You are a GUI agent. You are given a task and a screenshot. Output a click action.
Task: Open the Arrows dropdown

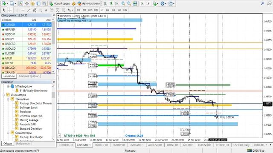70,10
